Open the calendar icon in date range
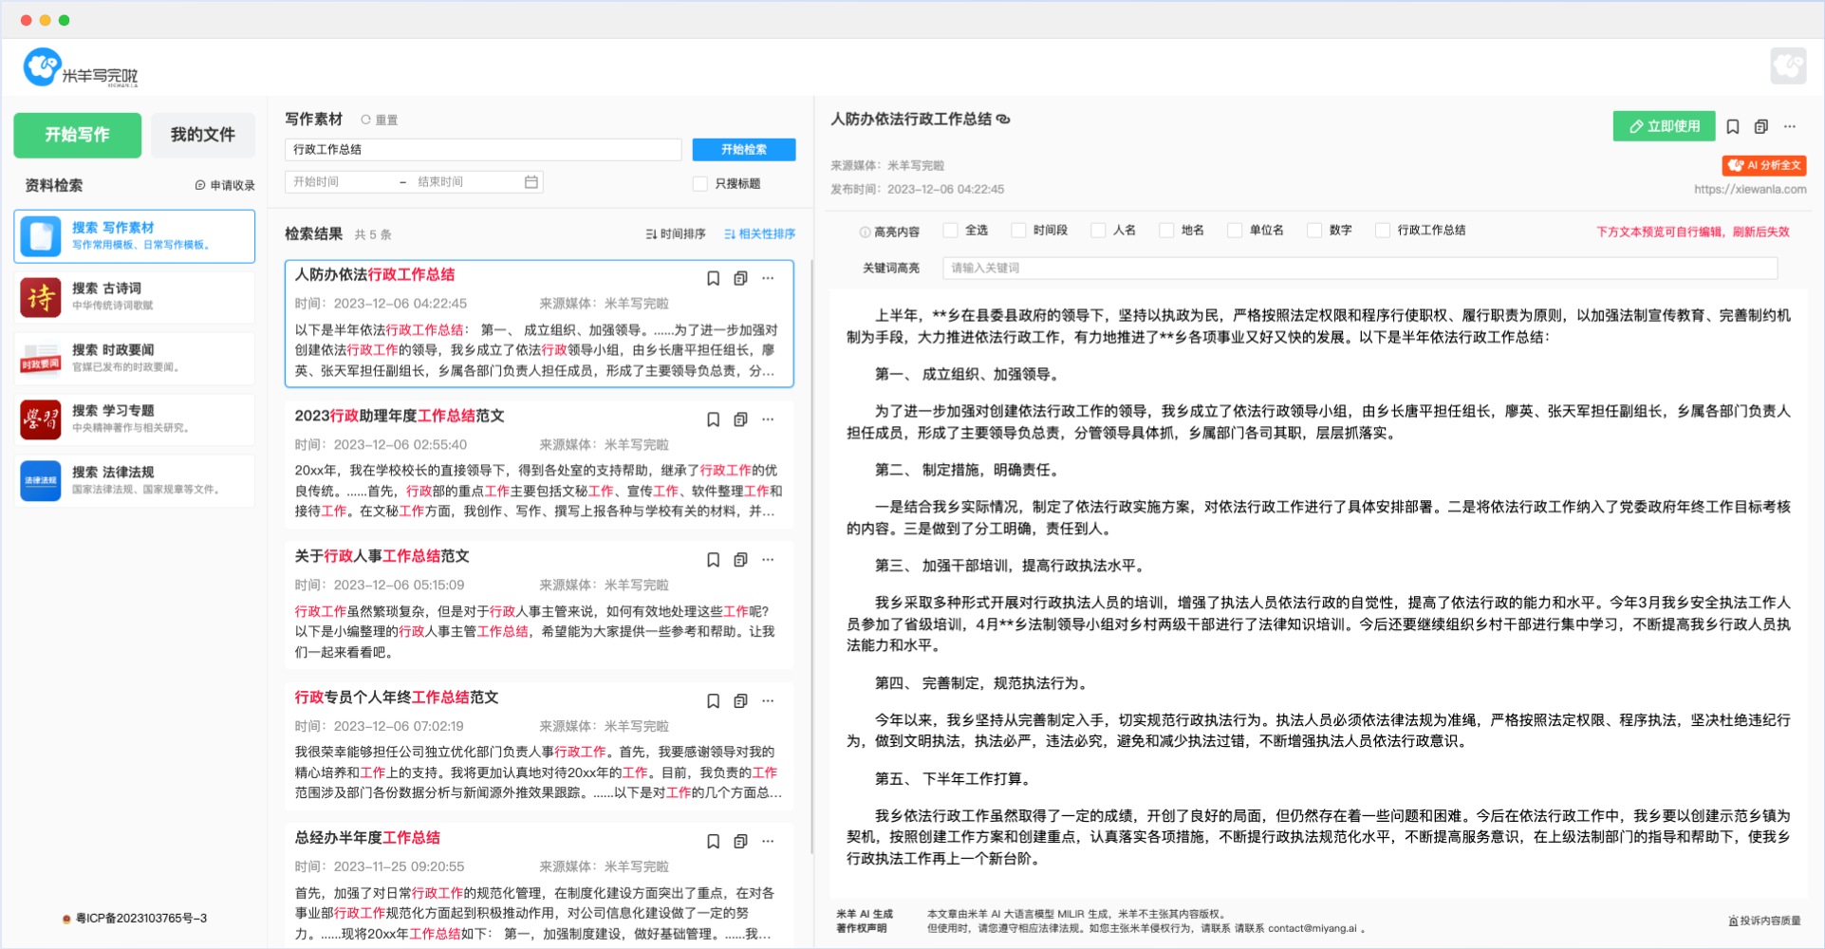Screen dimensions: 1825x949 click(531, 181)
